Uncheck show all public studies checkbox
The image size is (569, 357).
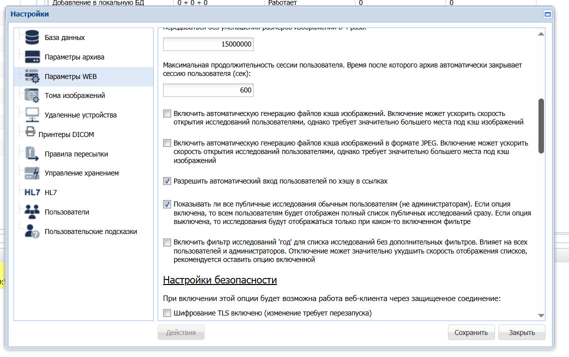click(x=167, y=204)
